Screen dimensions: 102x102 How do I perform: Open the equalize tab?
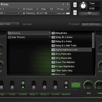(66, 94)
